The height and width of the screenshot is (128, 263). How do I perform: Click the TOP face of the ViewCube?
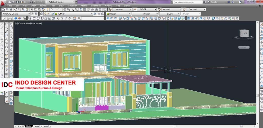(245, 34)
